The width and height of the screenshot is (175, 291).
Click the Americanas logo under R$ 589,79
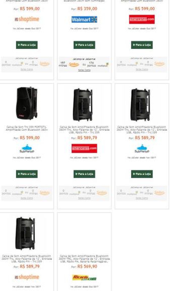click(x=84, y=148)
